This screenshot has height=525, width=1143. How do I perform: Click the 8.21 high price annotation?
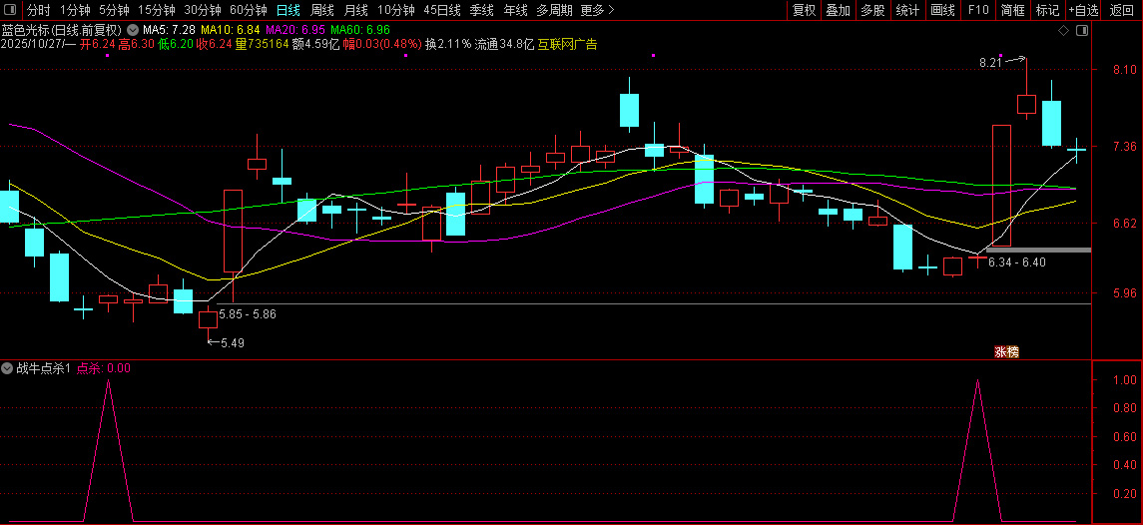[990, 64]
